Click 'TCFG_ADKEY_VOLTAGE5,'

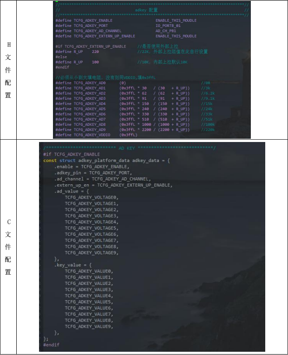[x=92, y=228]
